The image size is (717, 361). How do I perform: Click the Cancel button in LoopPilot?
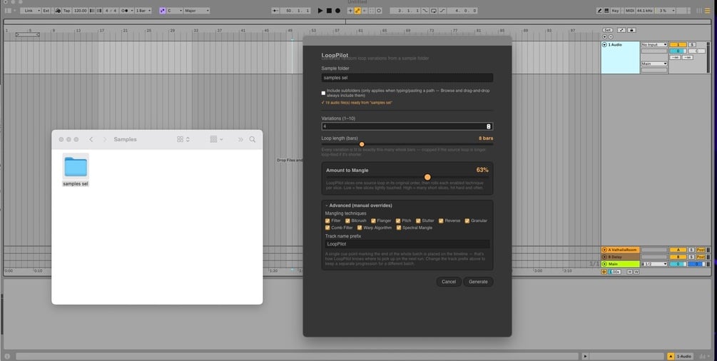click(x=449, y=282)
